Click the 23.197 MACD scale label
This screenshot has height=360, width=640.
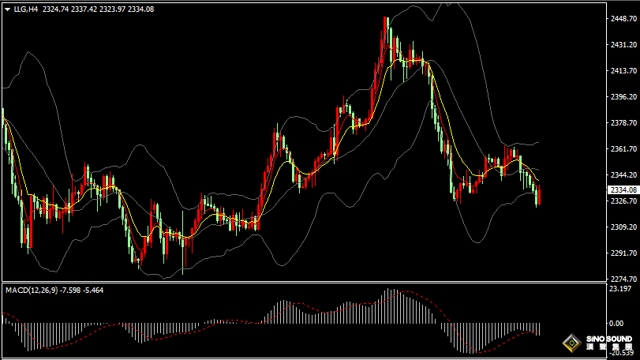pos(621,289)
